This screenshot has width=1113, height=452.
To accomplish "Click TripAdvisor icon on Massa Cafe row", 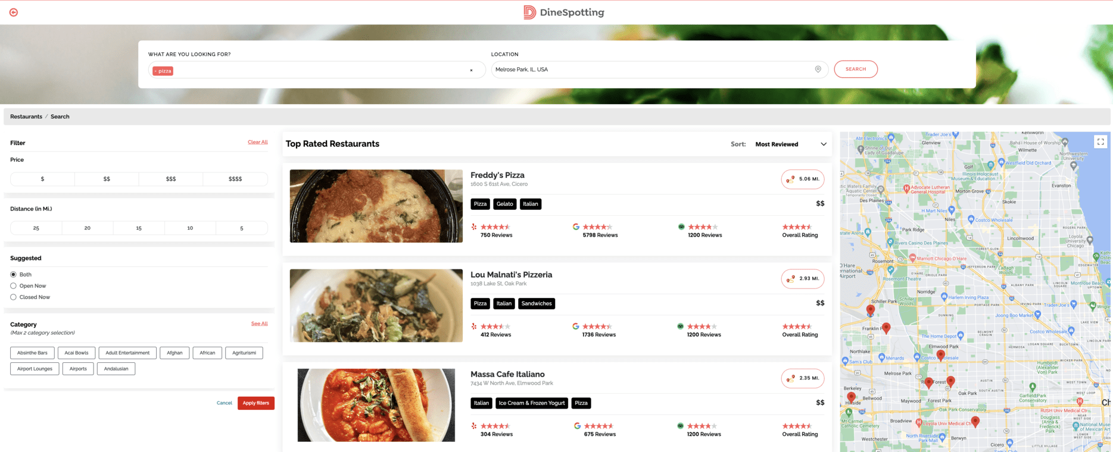I will 681,426.
